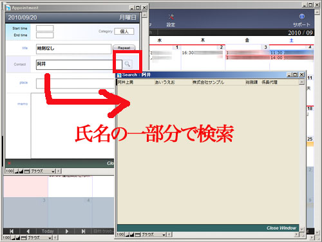Click the 2010/09/20 date header in Appointment
This screenshot has height=242, width=322.
point(23,17)
